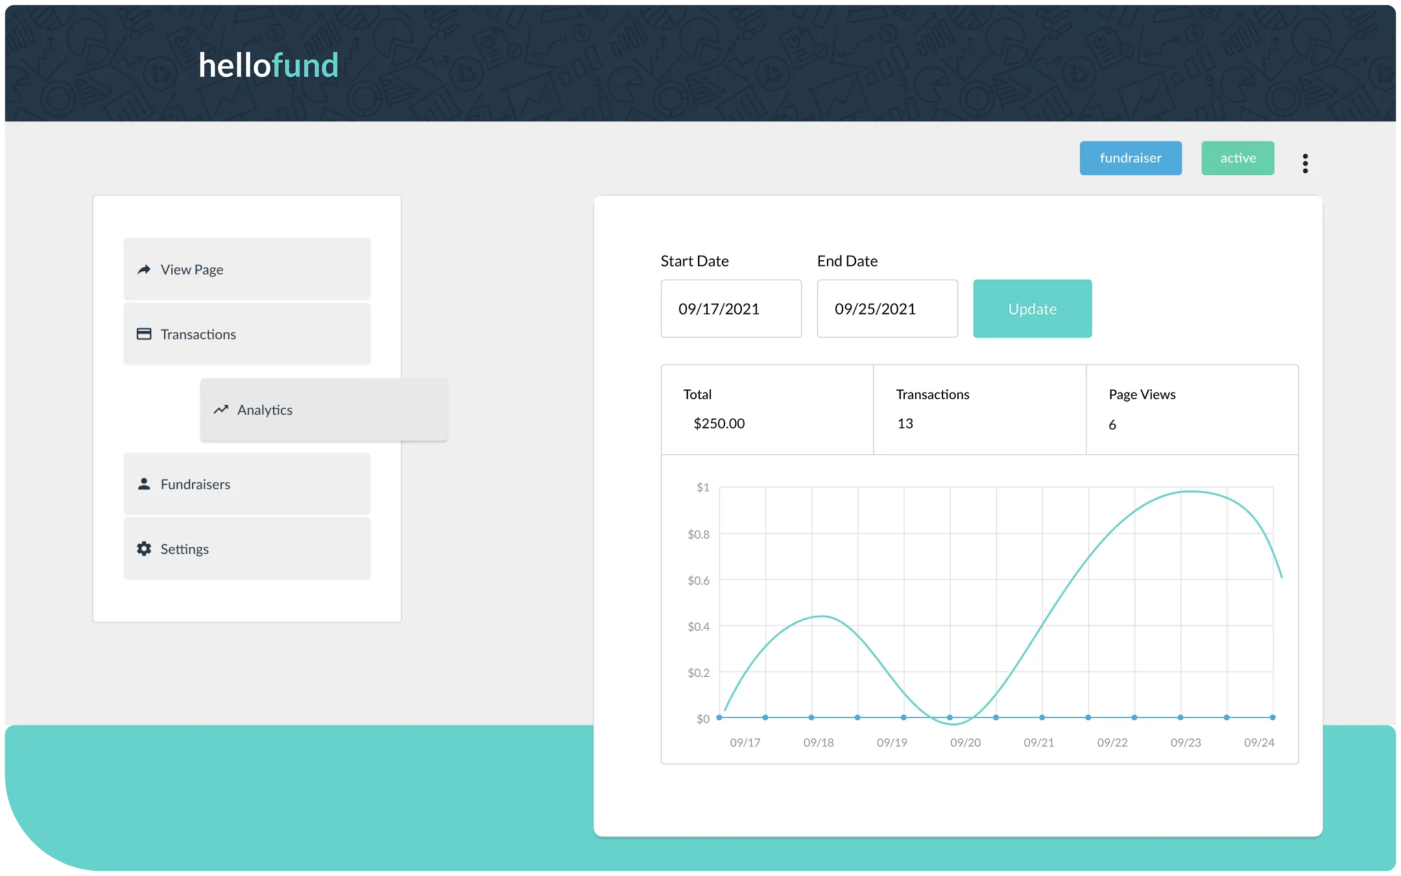
Task: Click the 09/23 chart axis label
Action: pyautogui.click(x=1186, y=742)
